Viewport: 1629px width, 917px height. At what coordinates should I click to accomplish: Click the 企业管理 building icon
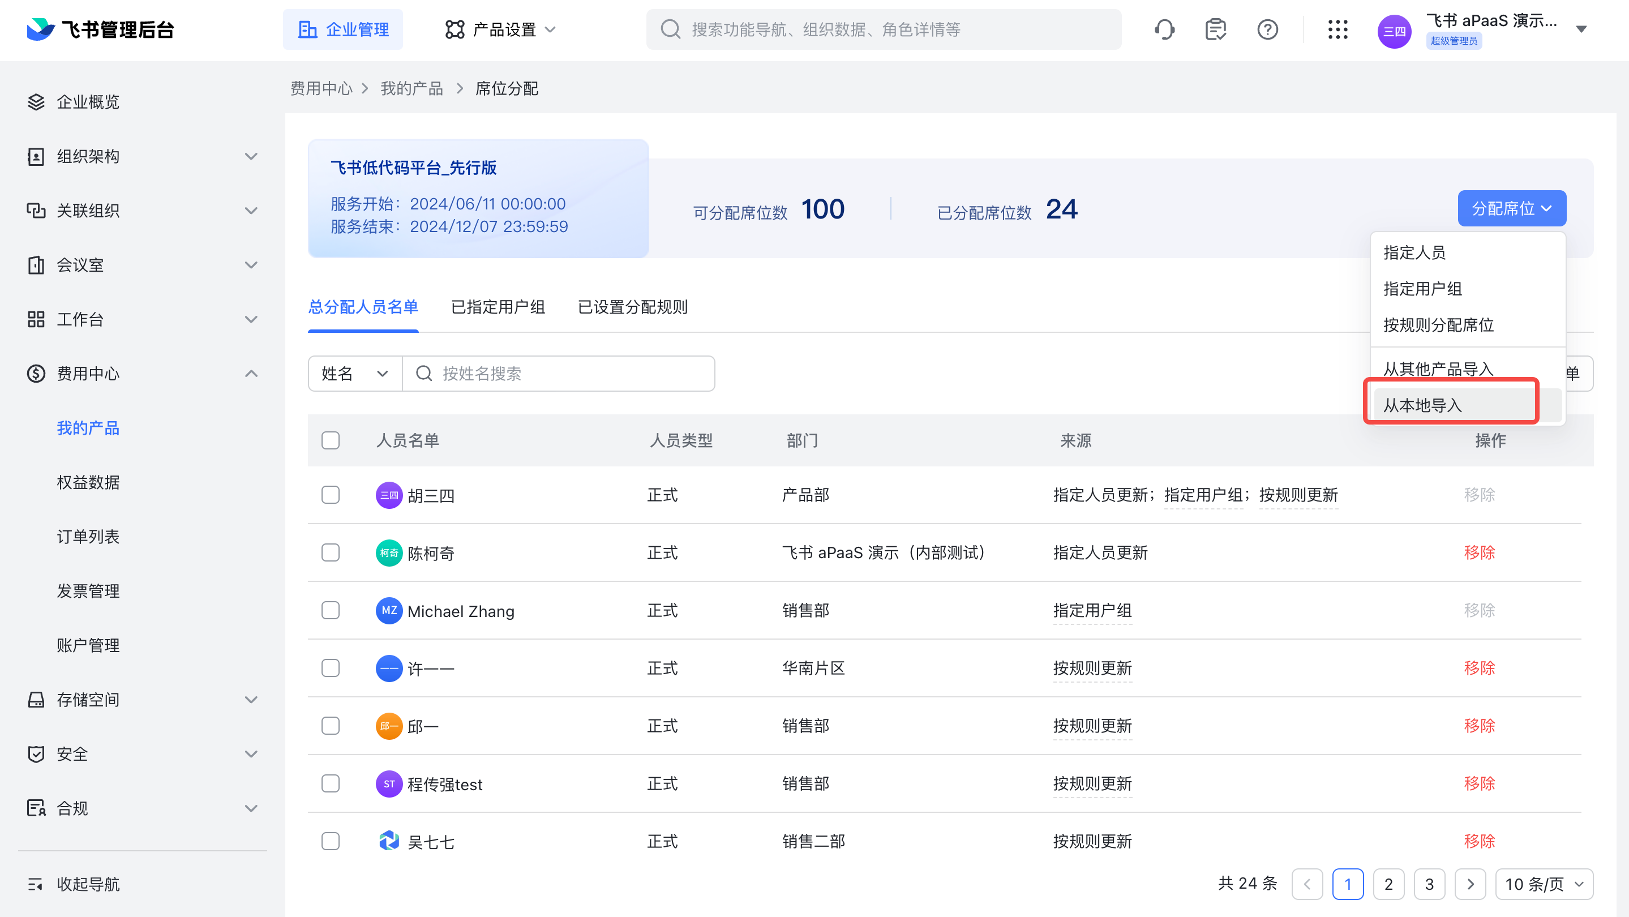click(308, 29)
